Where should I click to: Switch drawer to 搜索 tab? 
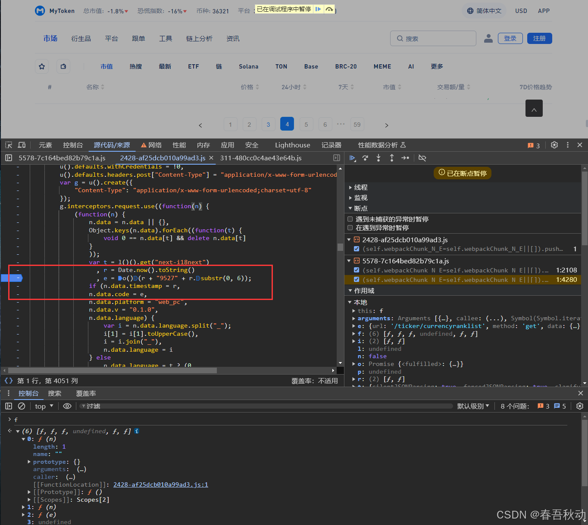coord(55,393)
